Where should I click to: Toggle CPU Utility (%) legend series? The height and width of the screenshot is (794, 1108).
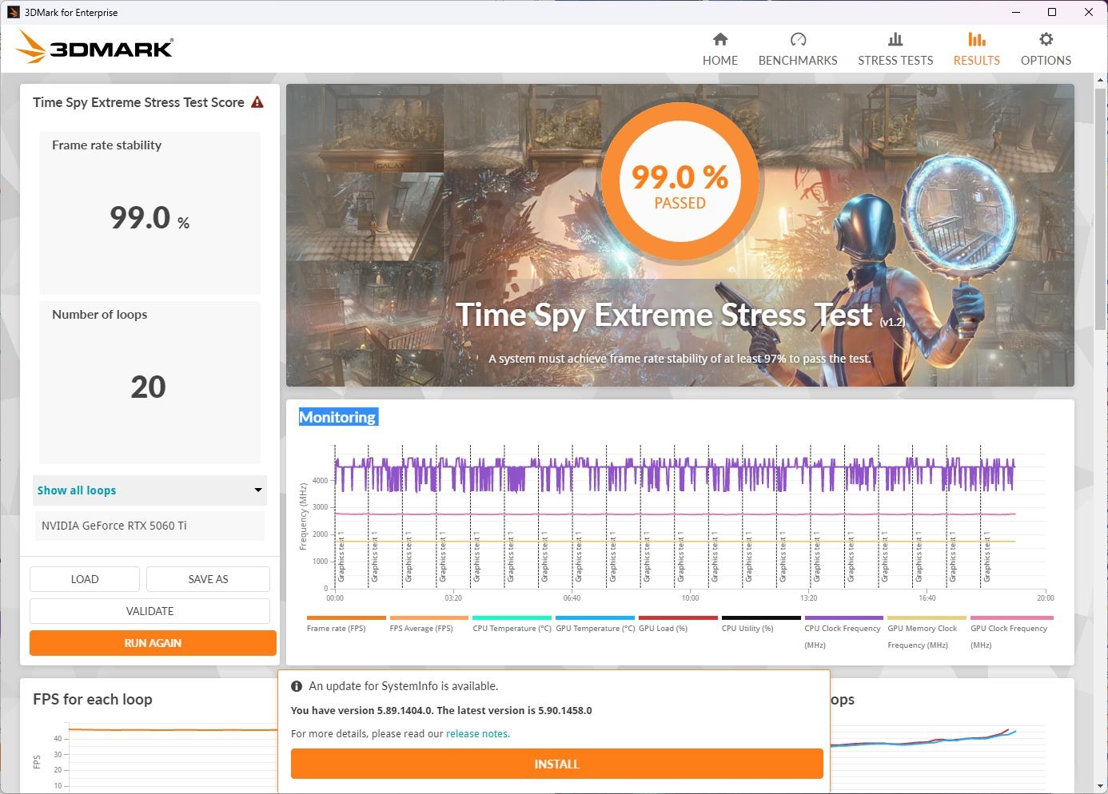pos(761,623)
